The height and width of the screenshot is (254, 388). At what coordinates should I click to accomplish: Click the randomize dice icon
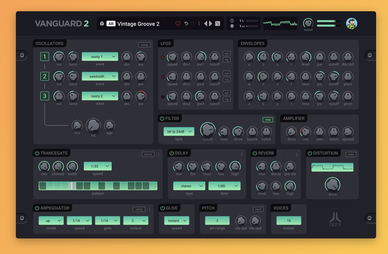[x=218, y=23]
